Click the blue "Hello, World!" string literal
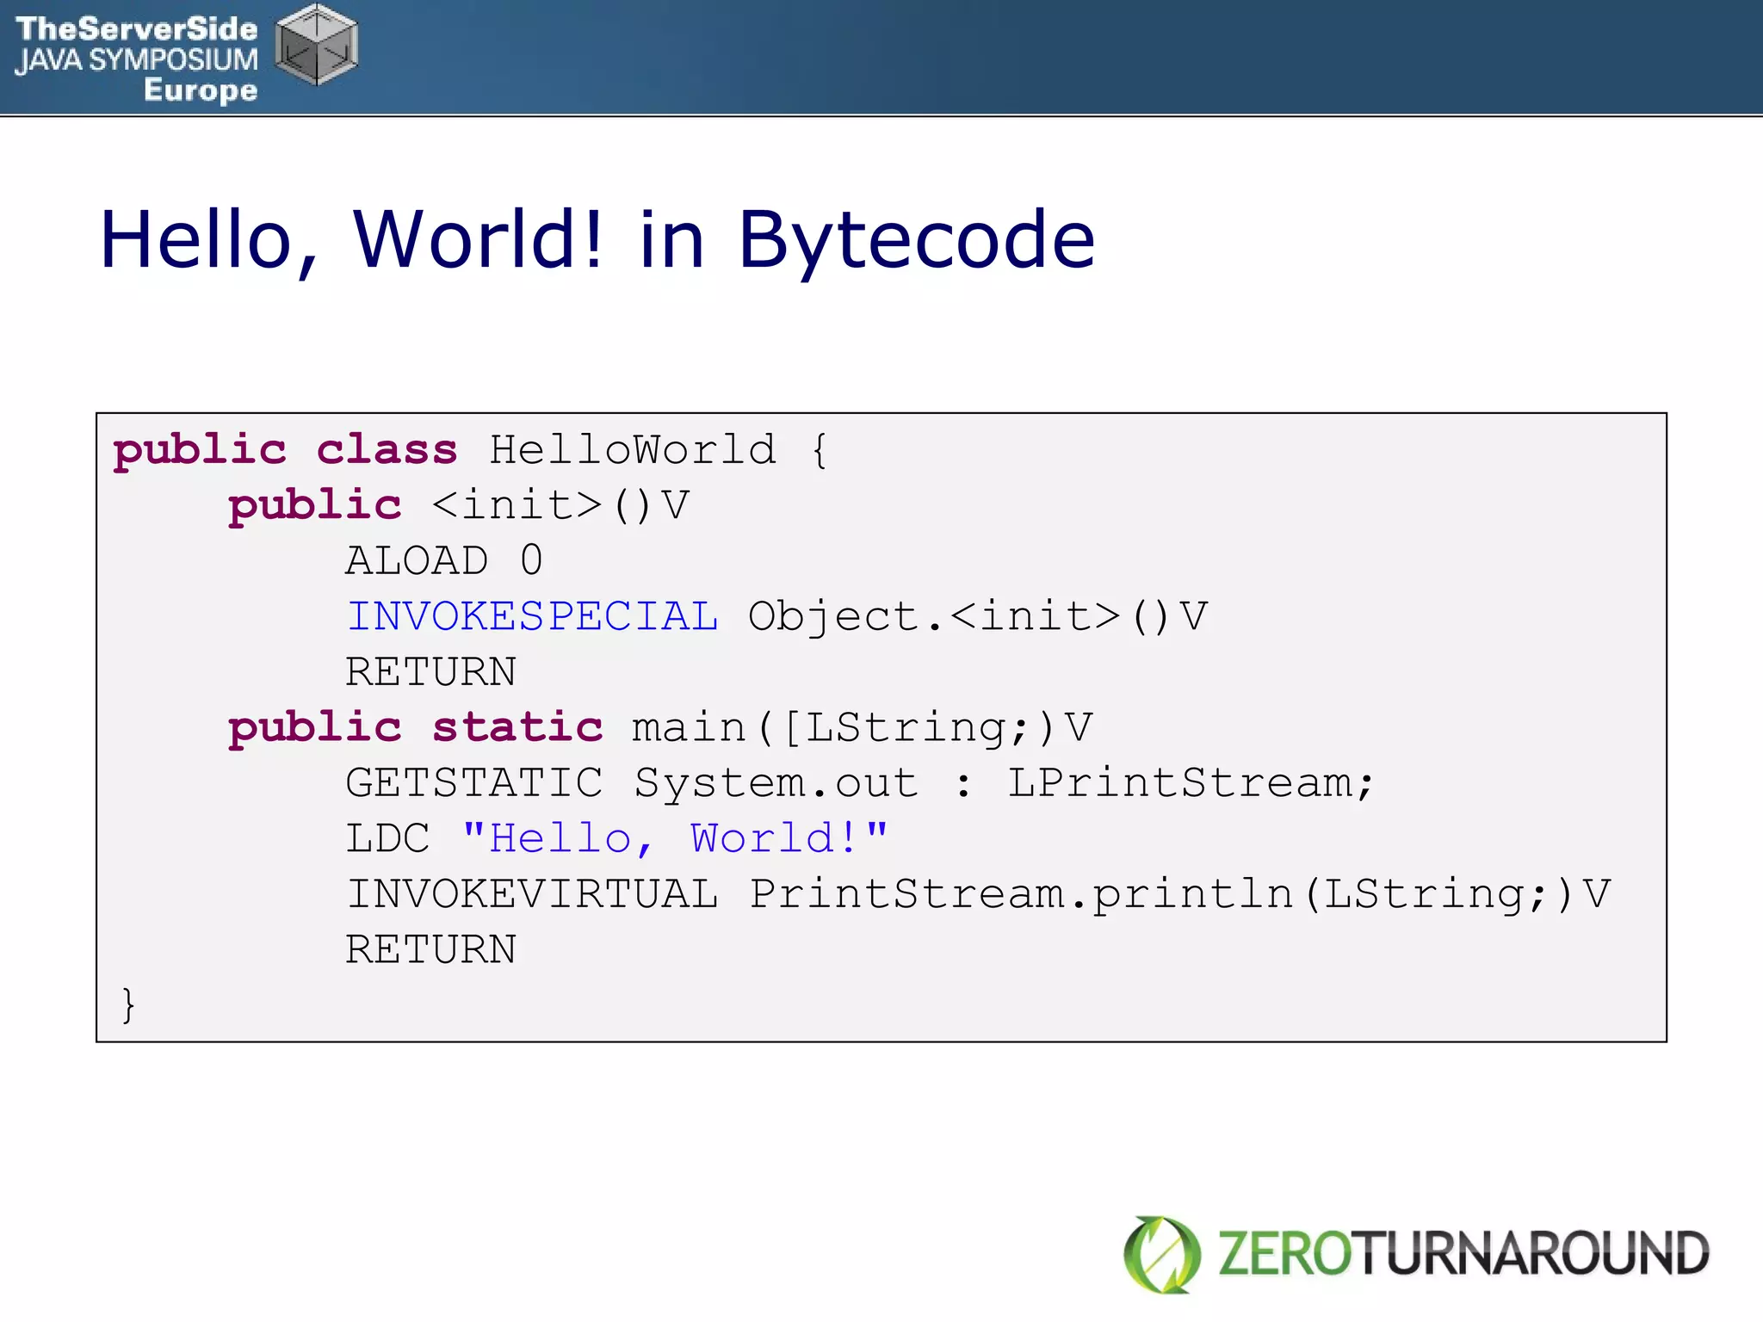Image resolution: width=1763 pixels, height=1322 pixels. [675, 838]
